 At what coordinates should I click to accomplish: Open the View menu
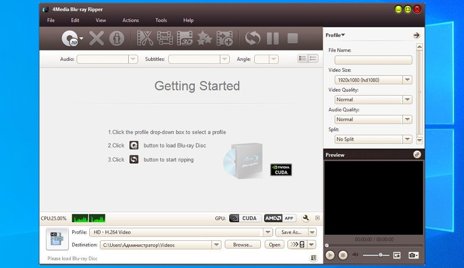click(100, 20)
